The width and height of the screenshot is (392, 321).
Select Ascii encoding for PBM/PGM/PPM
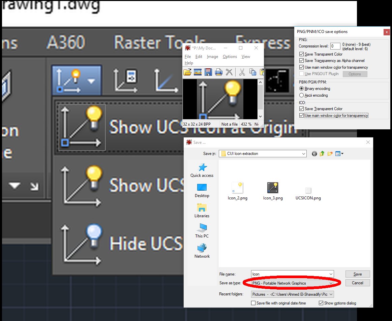[302, 95]
